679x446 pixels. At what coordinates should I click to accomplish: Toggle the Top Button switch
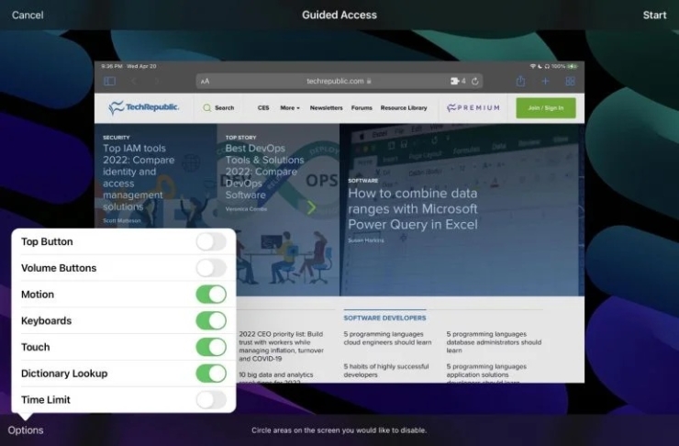click(210, 241)
